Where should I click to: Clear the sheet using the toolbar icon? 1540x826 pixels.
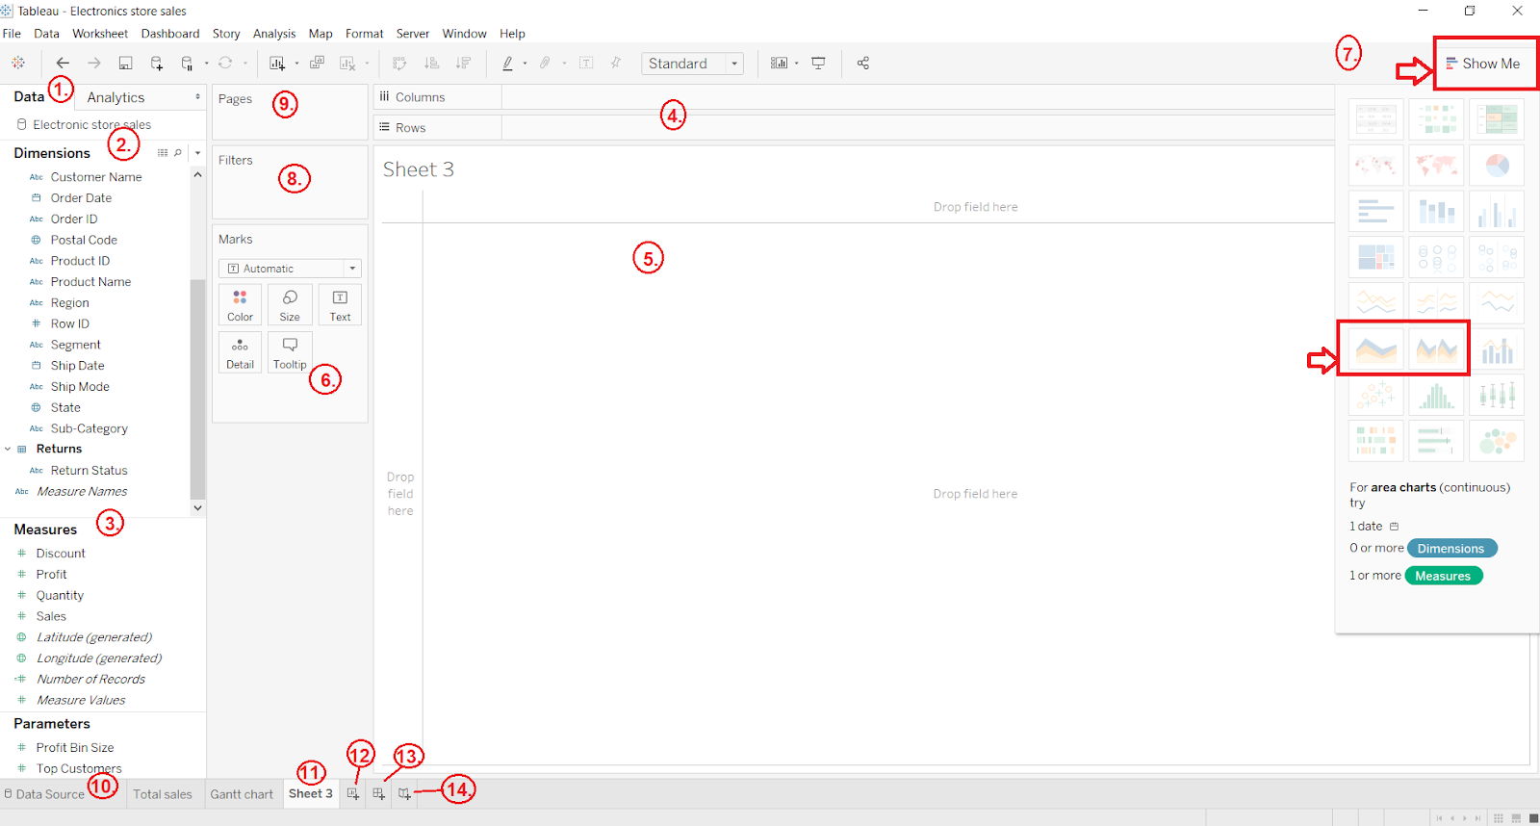(x=347, y=64)
